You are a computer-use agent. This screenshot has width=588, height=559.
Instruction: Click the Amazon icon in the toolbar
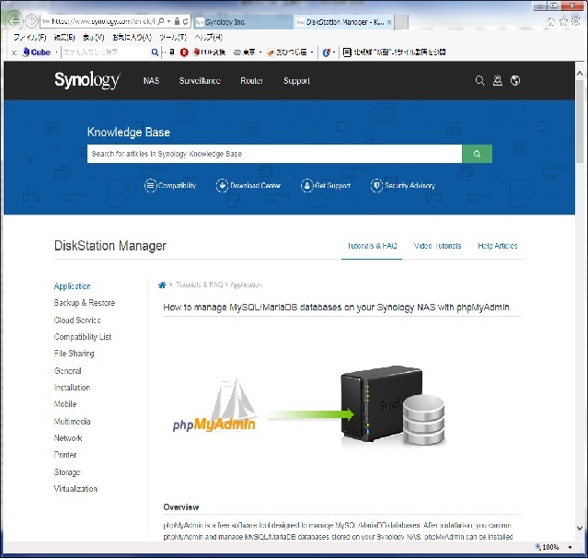click(x=172, y=52)
